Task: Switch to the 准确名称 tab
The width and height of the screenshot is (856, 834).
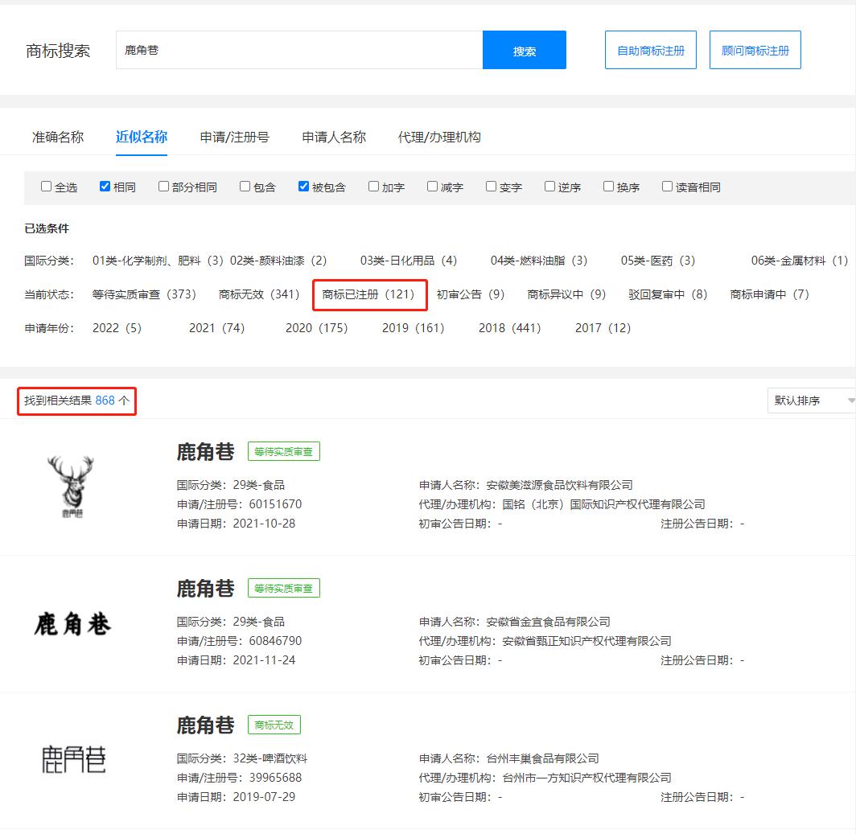Action: point(57,137)
